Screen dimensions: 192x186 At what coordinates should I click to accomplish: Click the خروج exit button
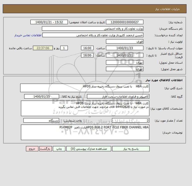[x=32, y=149]
